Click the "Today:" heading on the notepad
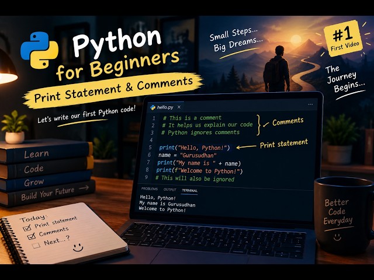This screenshot has height=280, width=374. (x=33, y=218)
